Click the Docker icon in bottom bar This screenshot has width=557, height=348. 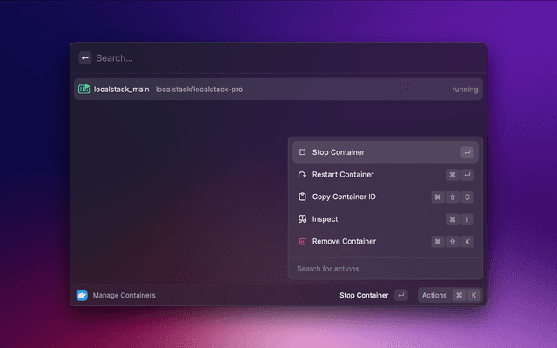[x=83, y=295]
